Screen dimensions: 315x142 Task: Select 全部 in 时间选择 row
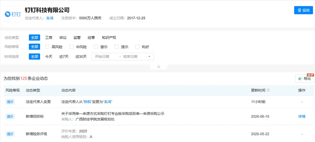pyautogui.click(x=34, y=57)
